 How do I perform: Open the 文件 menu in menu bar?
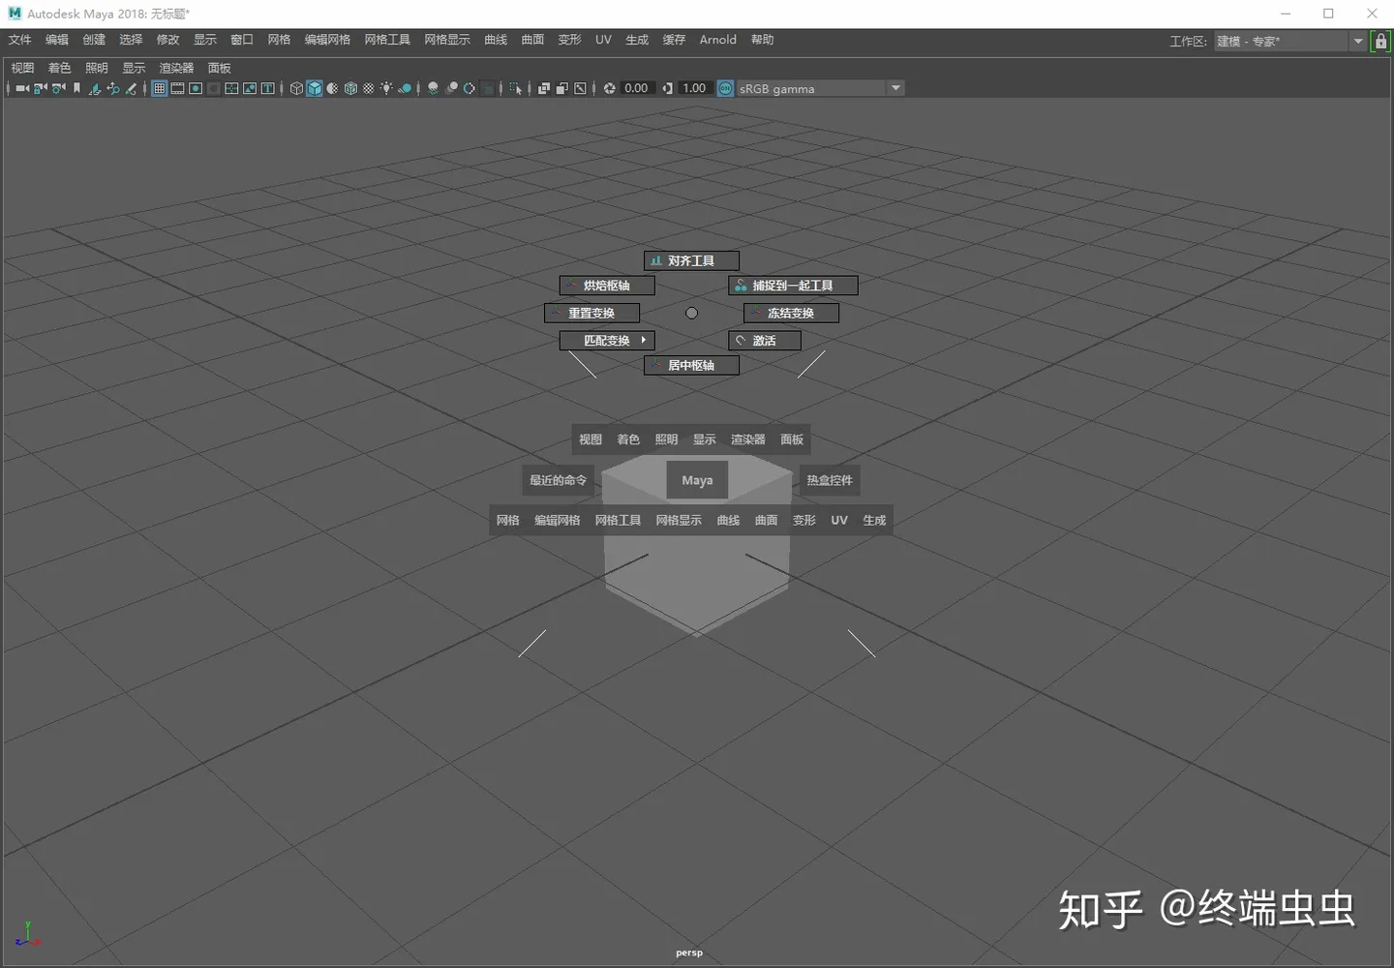point(20,40)
